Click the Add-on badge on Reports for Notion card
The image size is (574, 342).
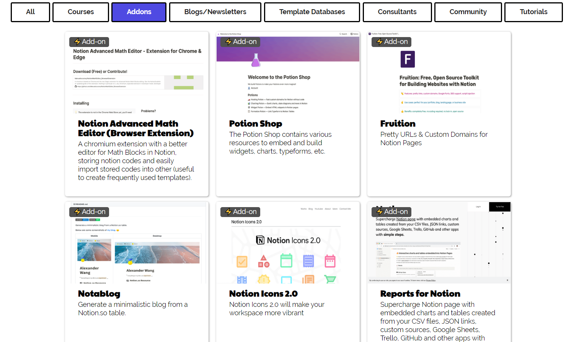click(x=391, y=212)
